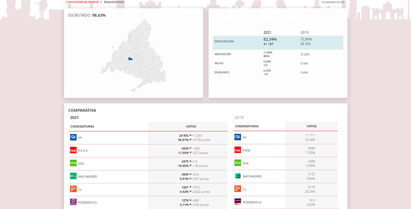Click the down arrow beside 11,03%
411x209 pixels.
[x=190, y=153]
